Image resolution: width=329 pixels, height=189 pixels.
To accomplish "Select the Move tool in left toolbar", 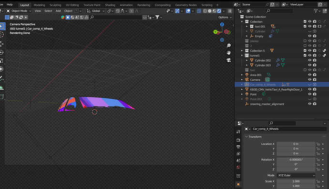I will [2, 44].
